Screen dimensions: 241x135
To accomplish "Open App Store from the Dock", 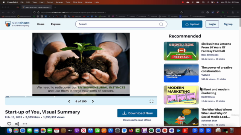I will [111, 130].
